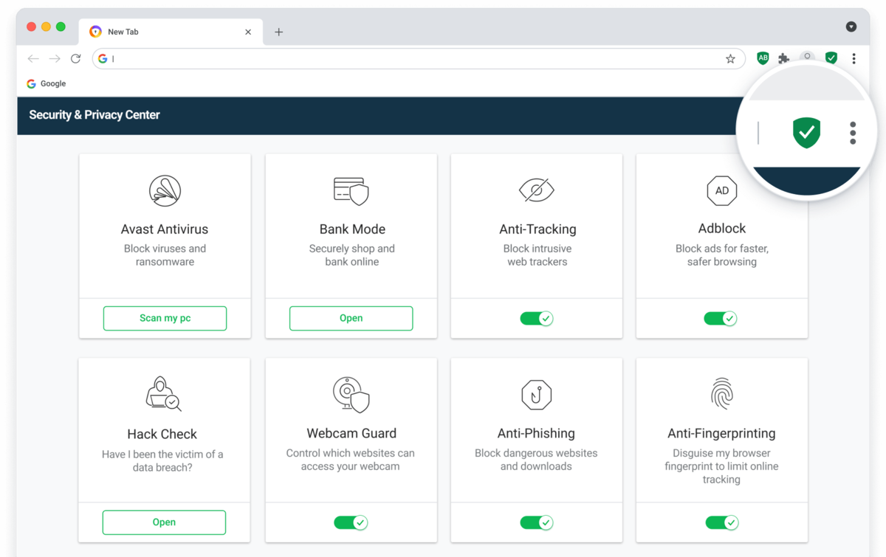886x557 pixels.
Task: Click 'Block dangerous websites and downloads' text
Action: point(536,460)
